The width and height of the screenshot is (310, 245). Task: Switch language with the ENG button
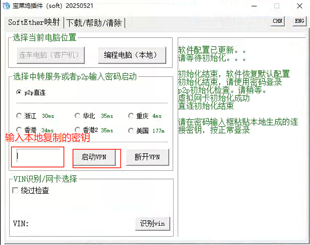(x=299, y=21)
